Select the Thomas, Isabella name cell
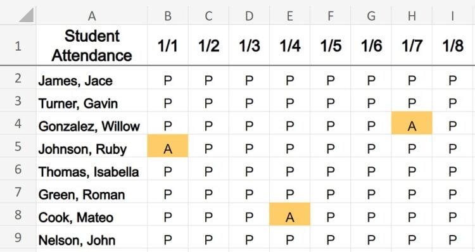Viewport: 475px width, 252px height. pyautogui.click(x=92, y=168)
